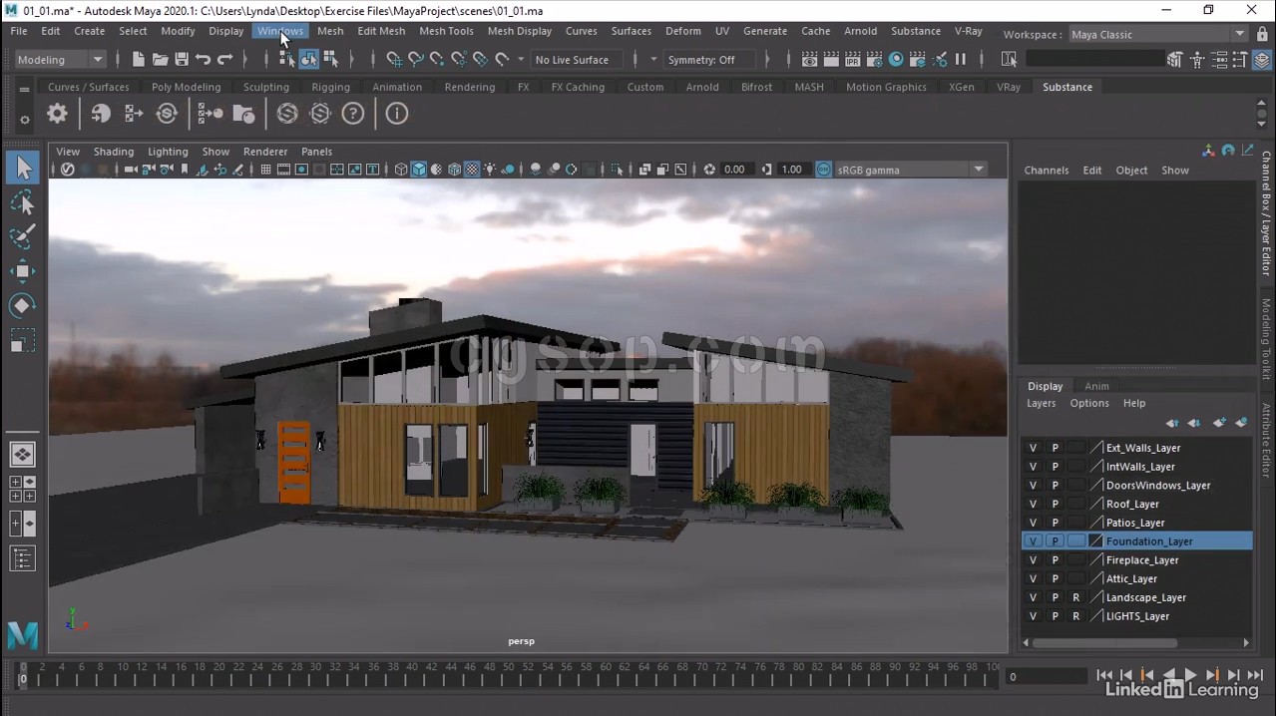The image size is (1276, 716).
Task: Click play forwards in playback controls
Action: coord(1190,676)
